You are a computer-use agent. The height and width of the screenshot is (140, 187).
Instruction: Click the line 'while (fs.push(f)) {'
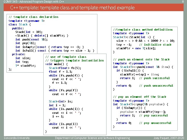66,75
